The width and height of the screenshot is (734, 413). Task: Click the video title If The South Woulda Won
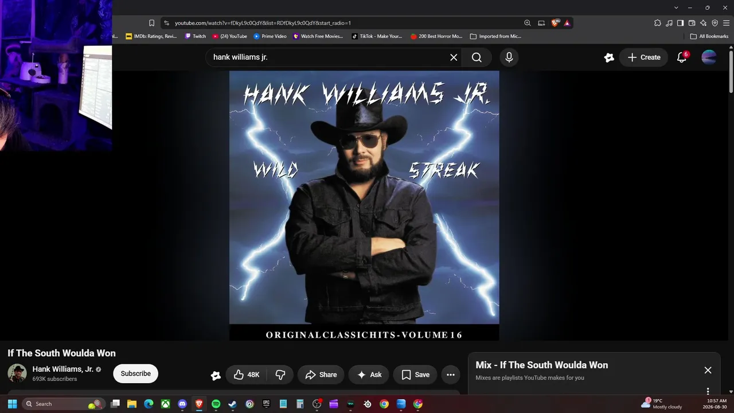click(61, 353)
